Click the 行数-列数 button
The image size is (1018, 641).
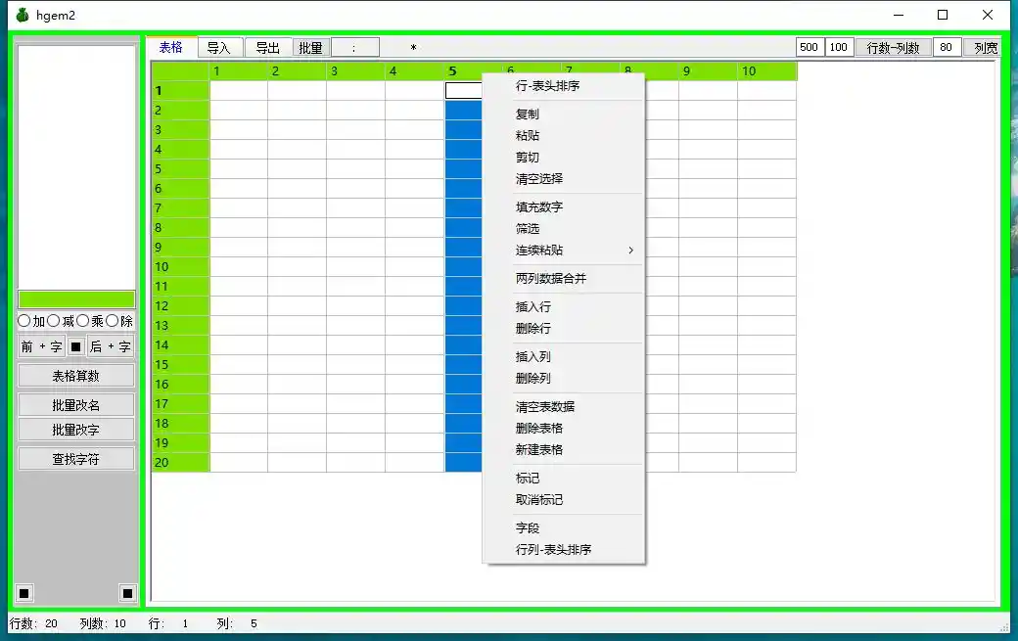coord(894,47)
